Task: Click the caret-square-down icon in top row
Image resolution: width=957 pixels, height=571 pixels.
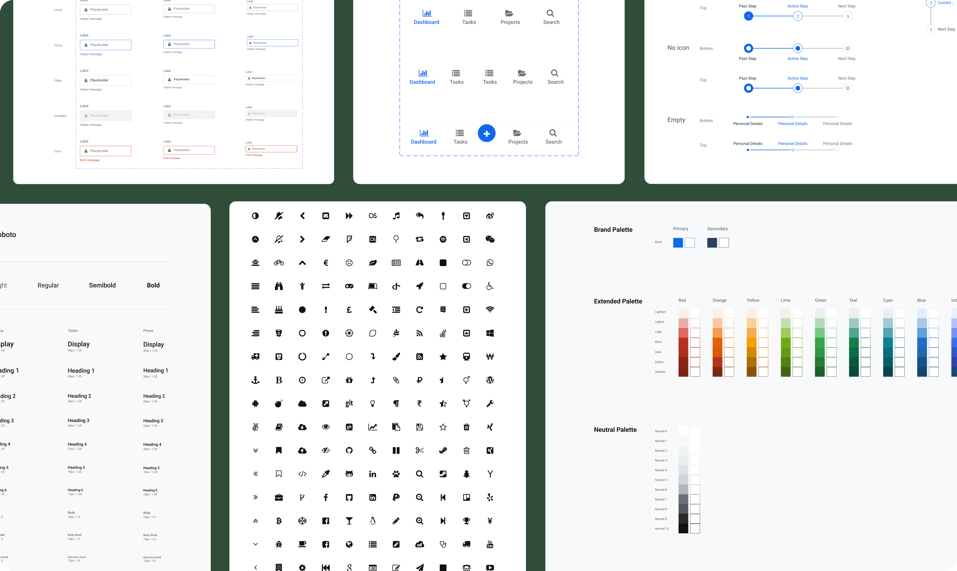Action: point(466,216)
